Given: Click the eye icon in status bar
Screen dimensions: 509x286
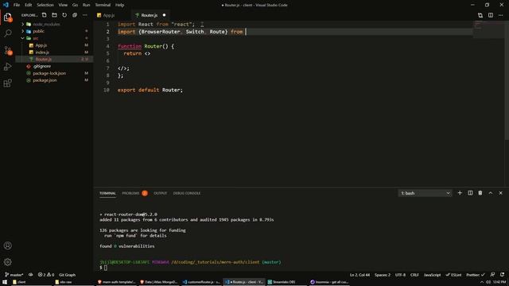Looking at the screenshot, I should click(x=30, y=275).
